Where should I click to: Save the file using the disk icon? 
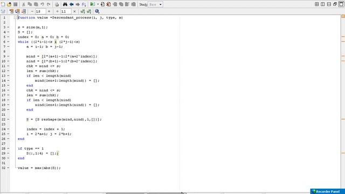click(16, 4)
